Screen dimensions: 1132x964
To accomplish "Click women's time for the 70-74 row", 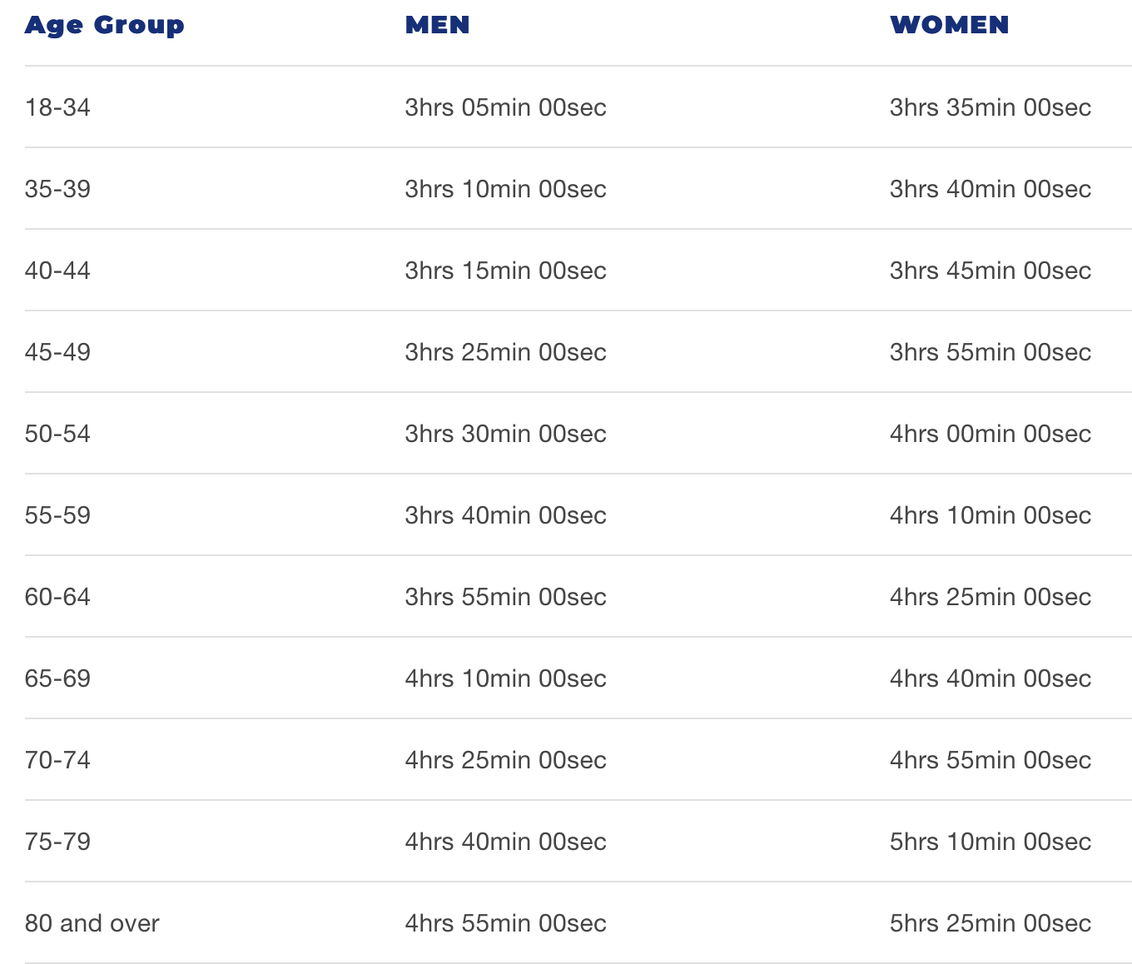I will [x=990, y=760].
